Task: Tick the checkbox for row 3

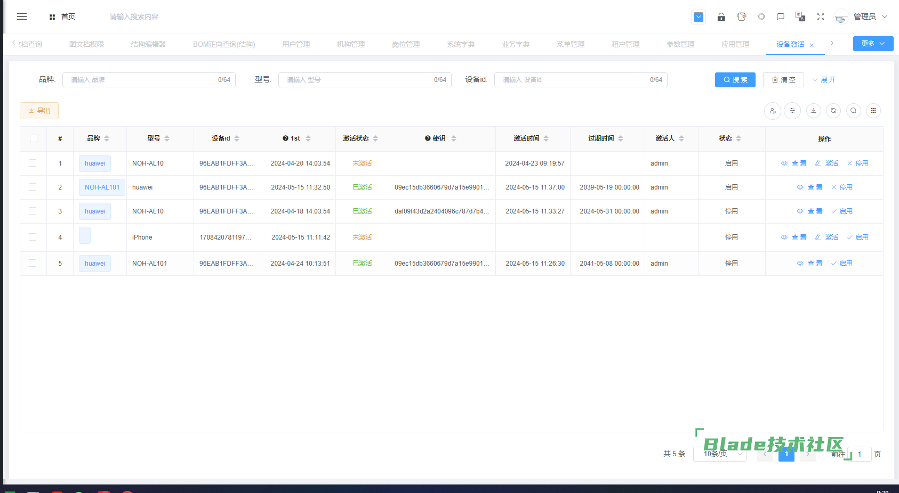Action: [33, 211]
